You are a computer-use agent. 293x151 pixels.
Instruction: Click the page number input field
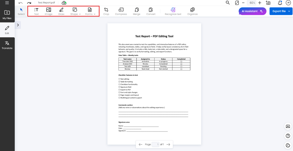coord(155,144)
